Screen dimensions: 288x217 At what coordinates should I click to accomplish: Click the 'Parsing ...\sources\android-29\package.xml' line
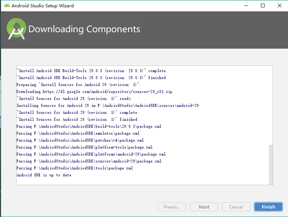pyautogui.click(x=89, y=161)
